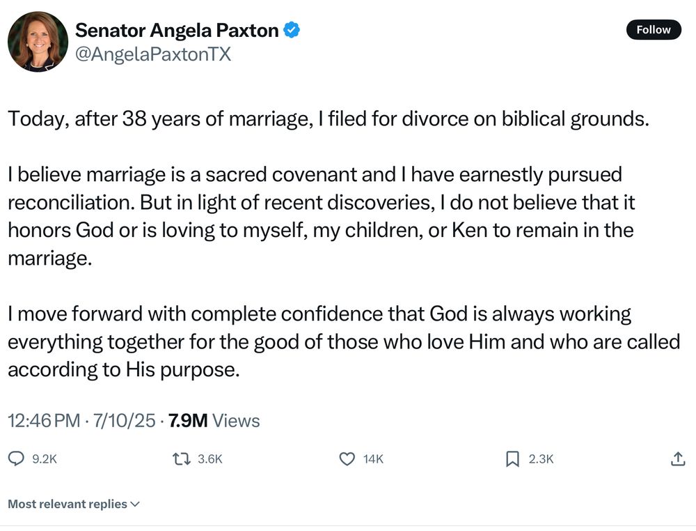Click the repost arrows icon
The image size is (696, 531).
pyautogui.click(x=182, y=459)
